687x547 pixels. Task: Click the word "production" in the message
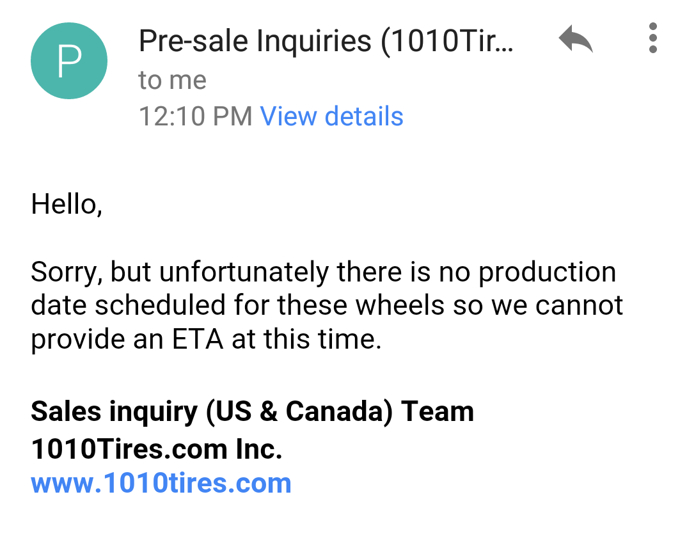[547, 273]
